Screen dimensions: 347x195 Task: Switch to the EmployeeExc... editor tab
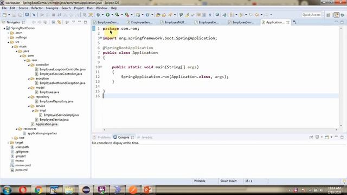(x=207, y=22)
